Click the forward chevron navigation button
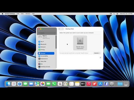134x100 pixels. click(x=63, y=29)
